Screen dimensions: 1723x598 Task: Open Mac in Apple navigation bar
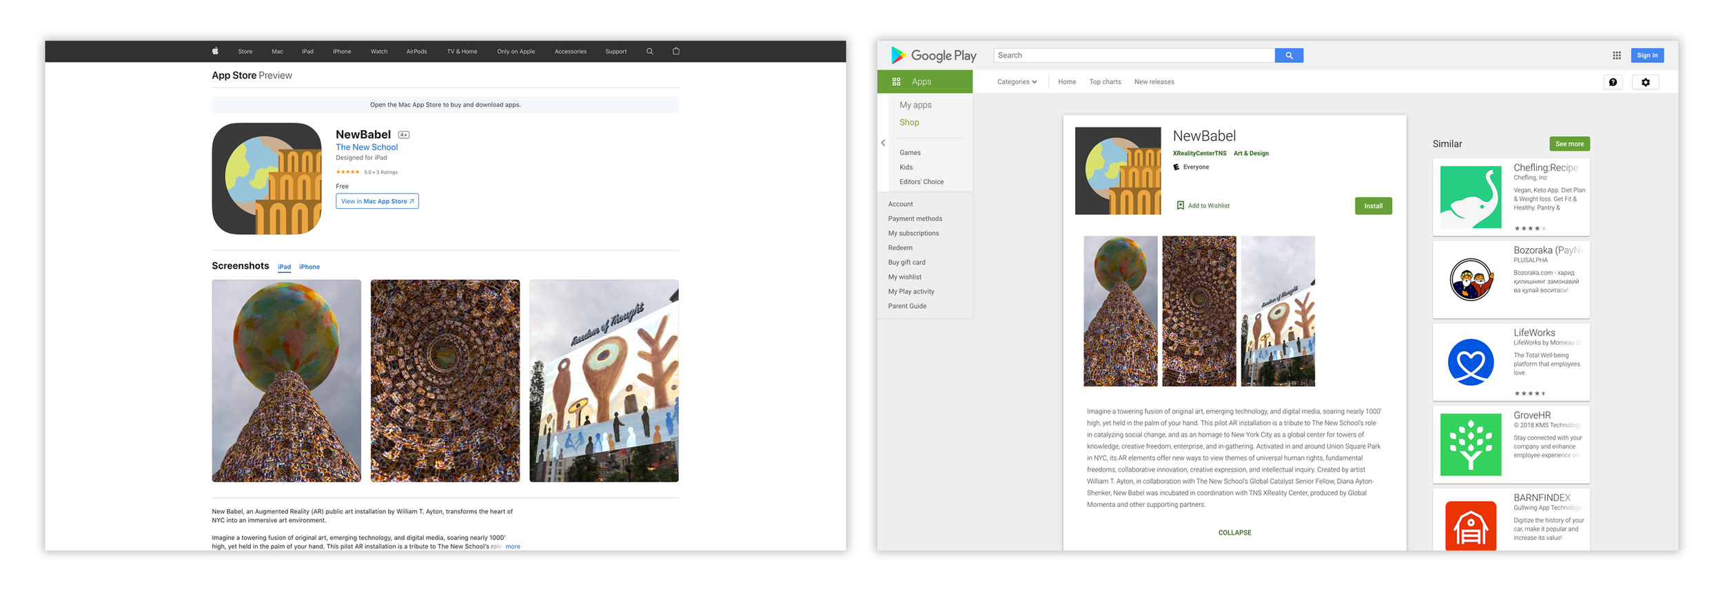point(277,52)
